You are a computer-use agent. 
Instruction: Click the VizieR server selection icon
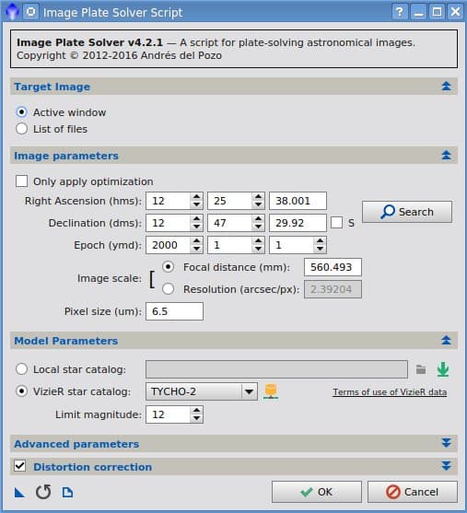(271, 391)
